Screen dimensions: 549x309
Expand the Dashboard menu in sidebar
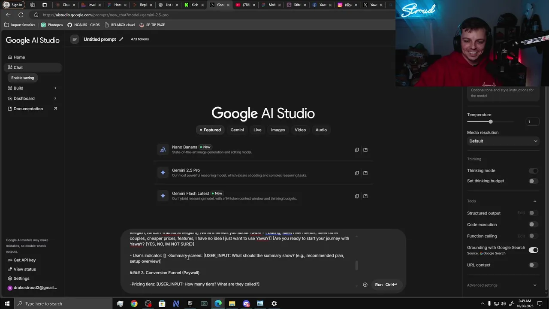55,98
